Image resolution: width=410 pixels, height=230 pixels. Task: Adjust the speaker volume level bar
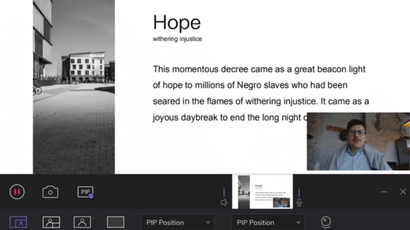(224, 192)
